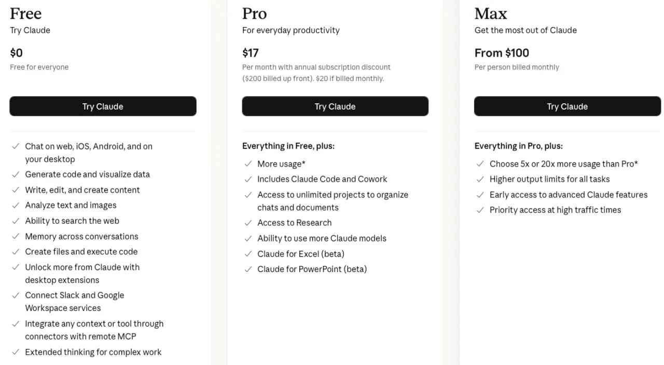Click checkmark beside Extended thinking for complex work

point(16,352)
